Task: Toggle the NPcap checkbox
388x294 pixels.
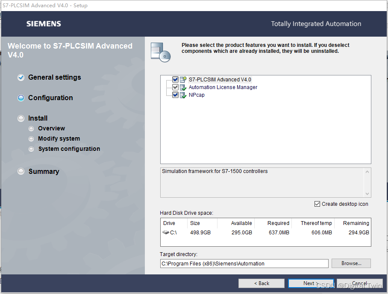Action: coord(175,95)
